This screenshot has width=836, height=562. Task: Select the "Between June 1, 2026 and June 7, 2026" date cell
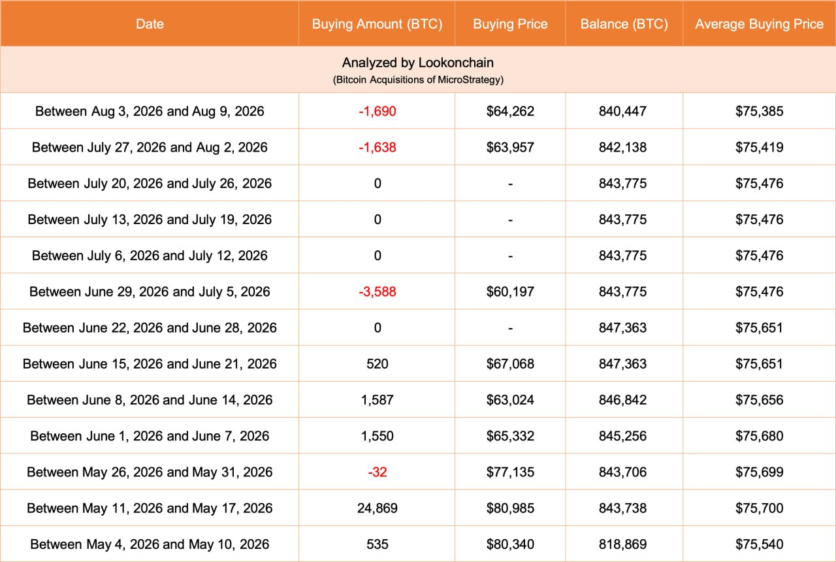(x=150, y=436)
